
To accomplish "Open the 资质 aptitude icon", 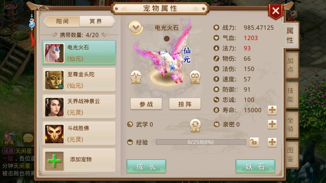I will click(x=136, y=77).
